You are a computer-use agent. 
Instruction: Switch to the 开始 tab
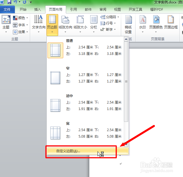23,10
